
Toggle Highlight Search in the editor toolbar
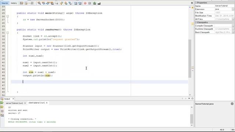coord(52,3)
